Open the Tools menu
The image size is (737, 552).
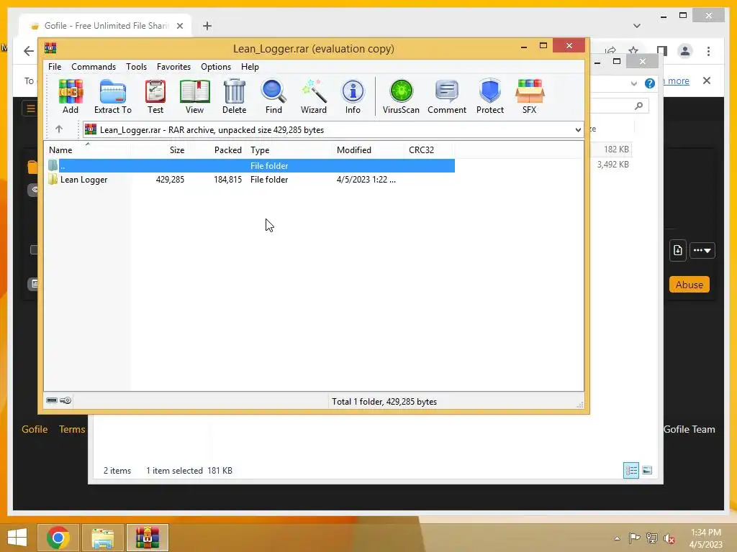click(136, 67)
